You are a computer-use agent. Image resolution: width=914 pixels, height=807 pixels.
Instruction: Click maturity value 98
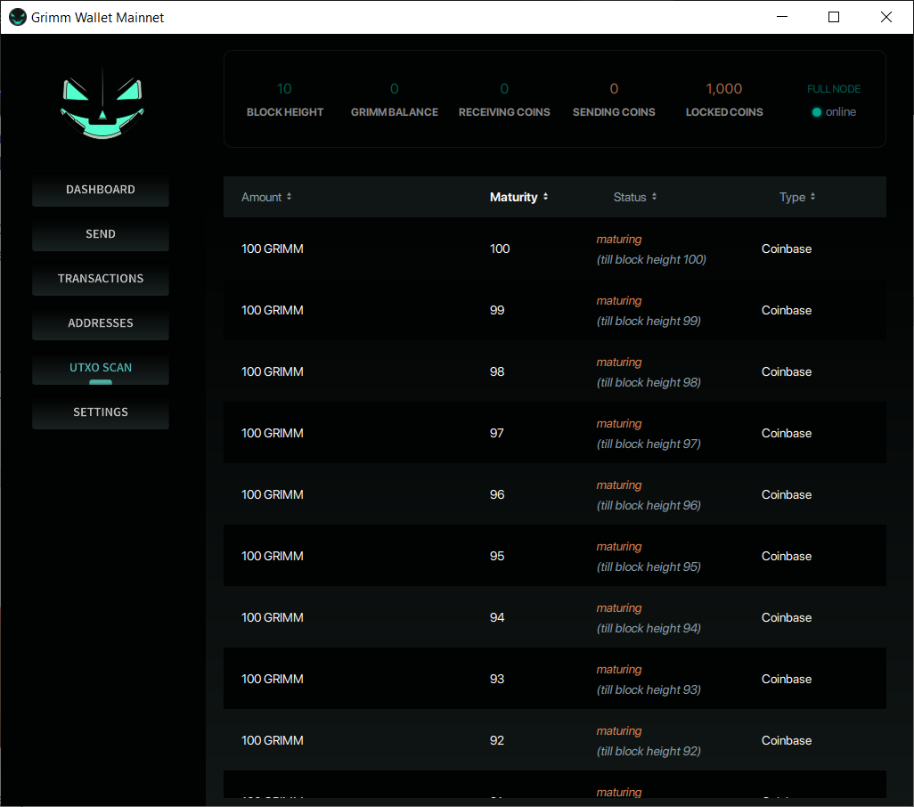(x=497, y=371)
